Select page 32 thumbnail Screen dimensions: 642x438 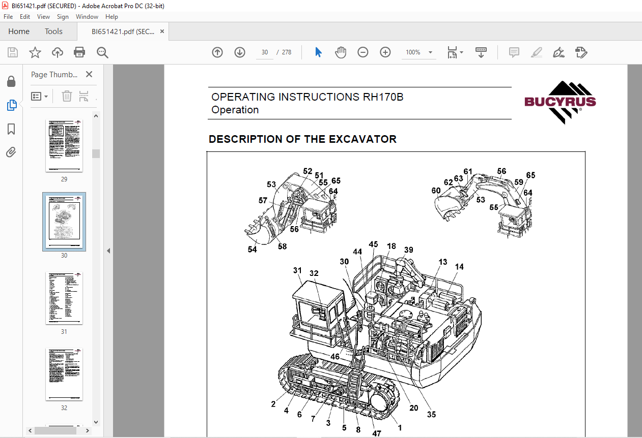(64, 374)
